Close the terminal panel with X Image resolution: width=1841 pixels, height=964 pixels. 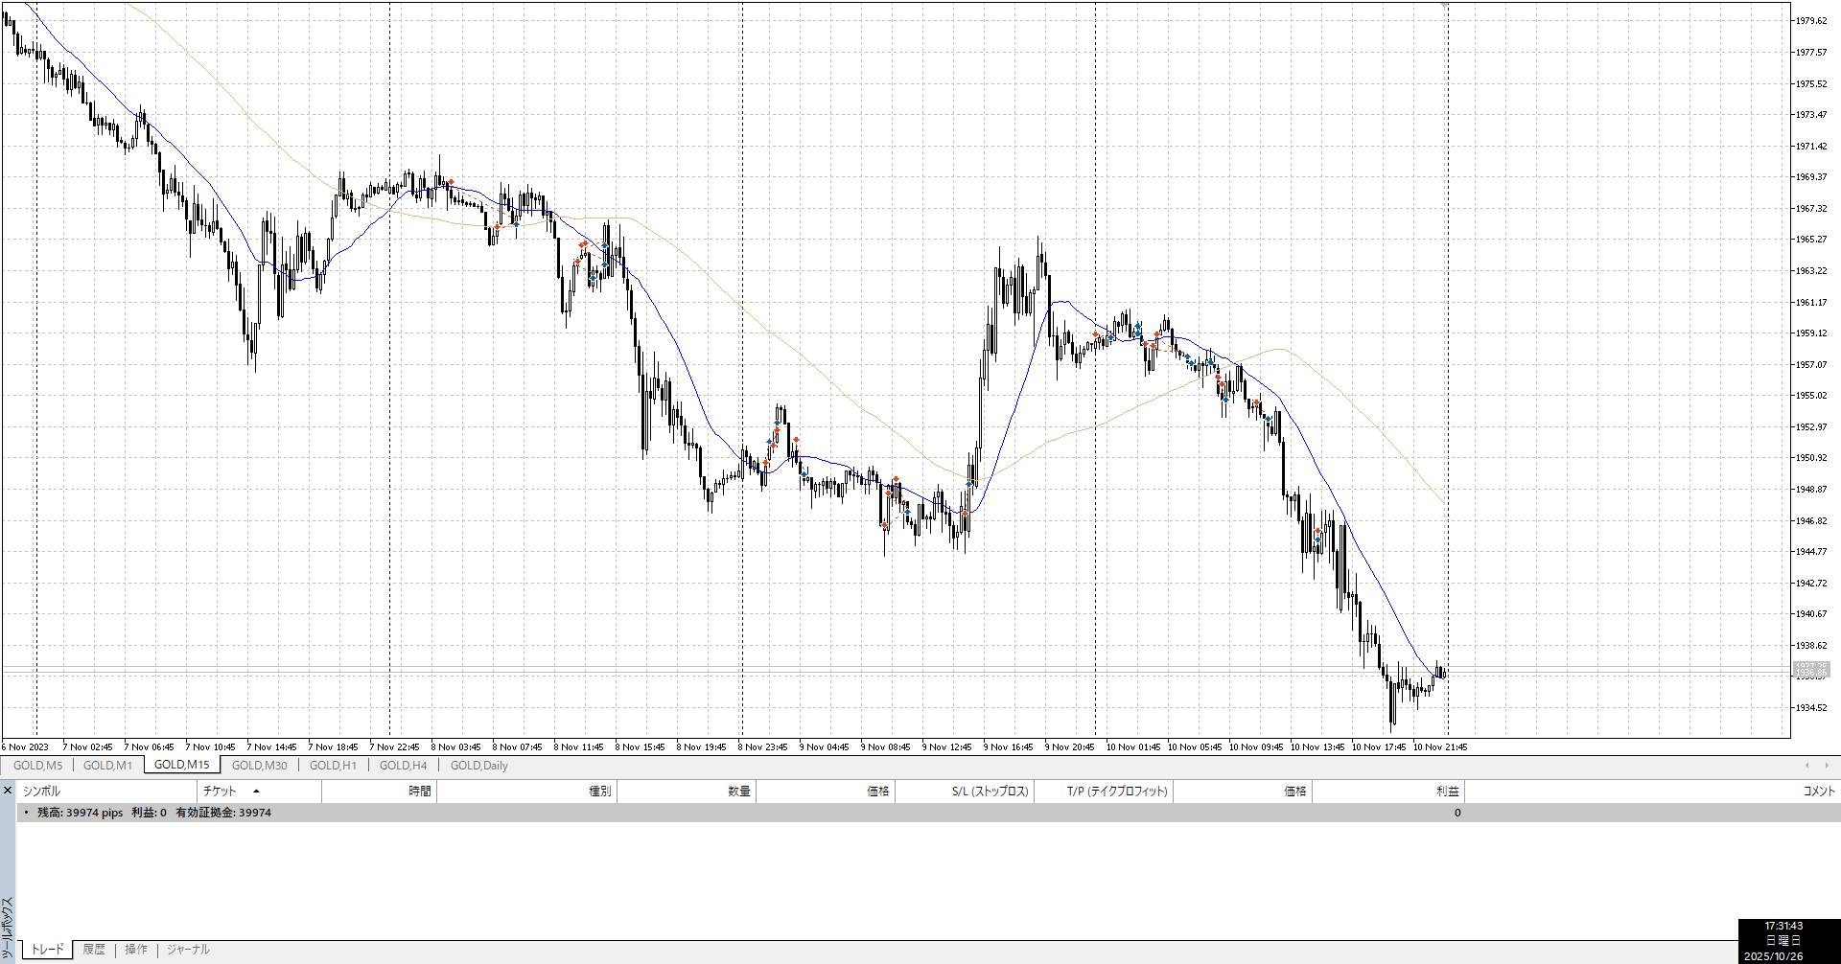tap(8, 791)
